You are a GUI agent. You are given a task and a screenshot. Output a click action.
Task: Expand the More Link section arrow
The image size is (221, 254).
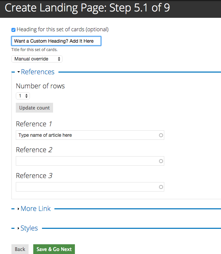coord(18,209)
